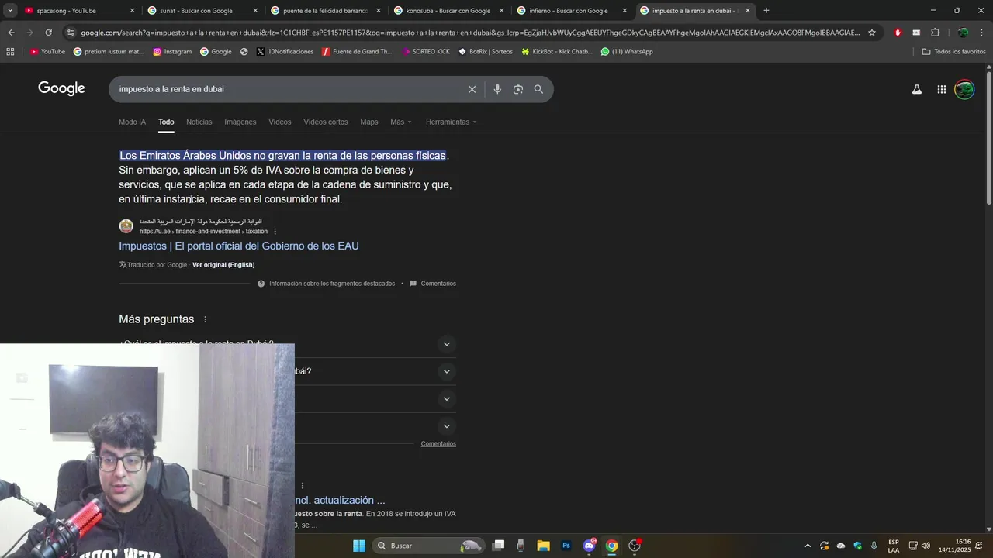Open the Chrome tab search dropdown
This screenshot has width=993, height=558.
(10, 11)
